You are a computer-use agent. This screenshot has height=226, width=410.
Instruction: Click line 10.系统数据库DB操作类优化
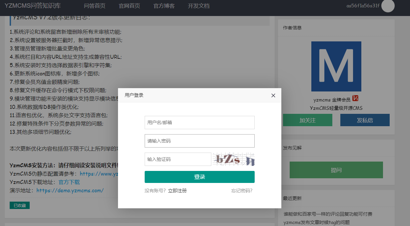[44, 107]
